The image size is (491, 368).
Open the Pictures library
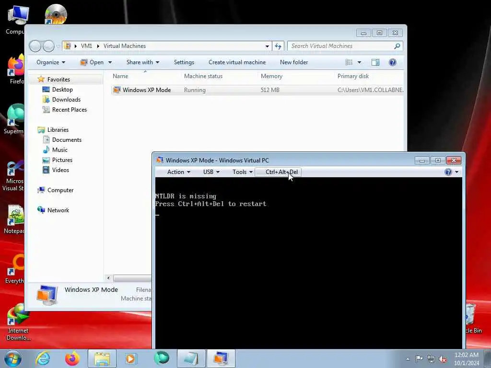click(x=62, y=160)
